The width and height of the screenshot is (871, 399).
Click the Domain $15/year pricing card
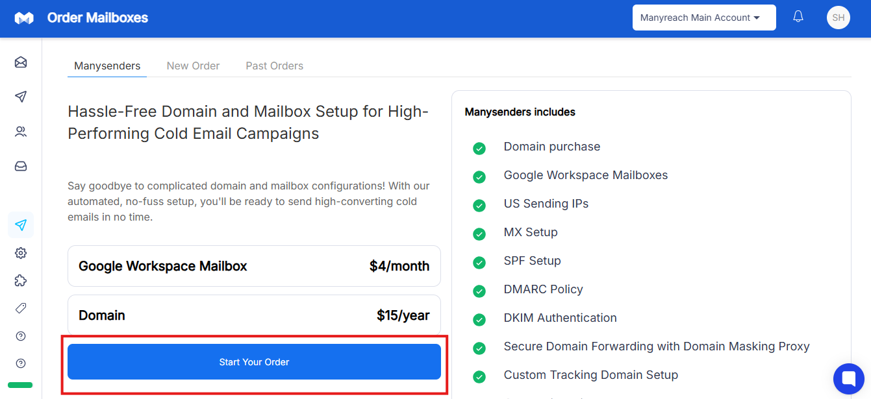(254, 315)
